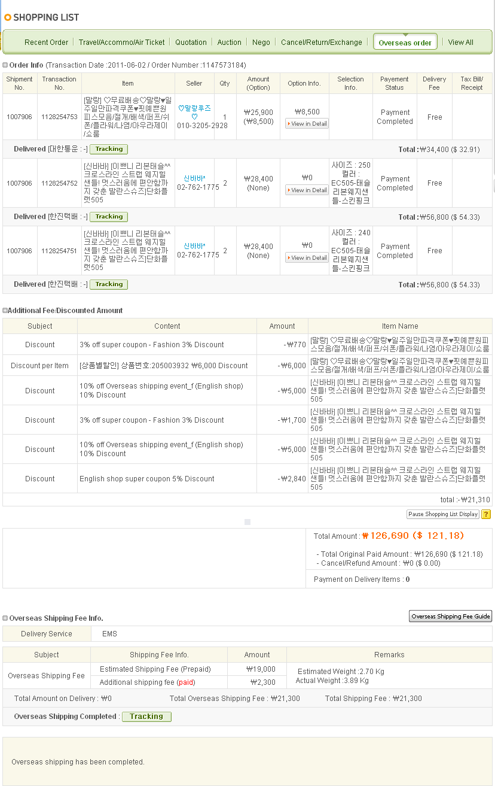Image resolution: width=495 pixels, height=786 pixels.
Task: Track 한진택배 delivery for size 240 item
Action: click(x=109, y=284)
